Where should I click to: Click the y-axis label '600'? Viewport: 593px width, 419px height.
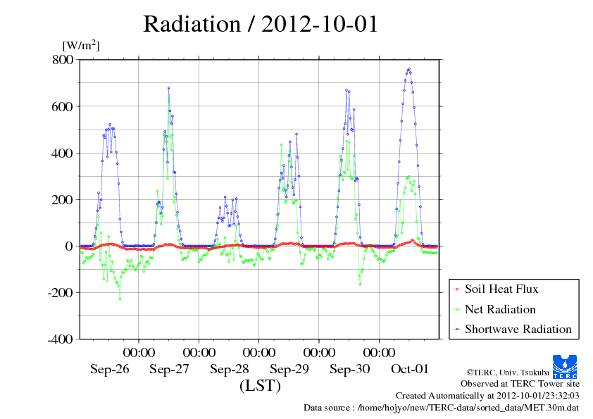tap(63, 106)
